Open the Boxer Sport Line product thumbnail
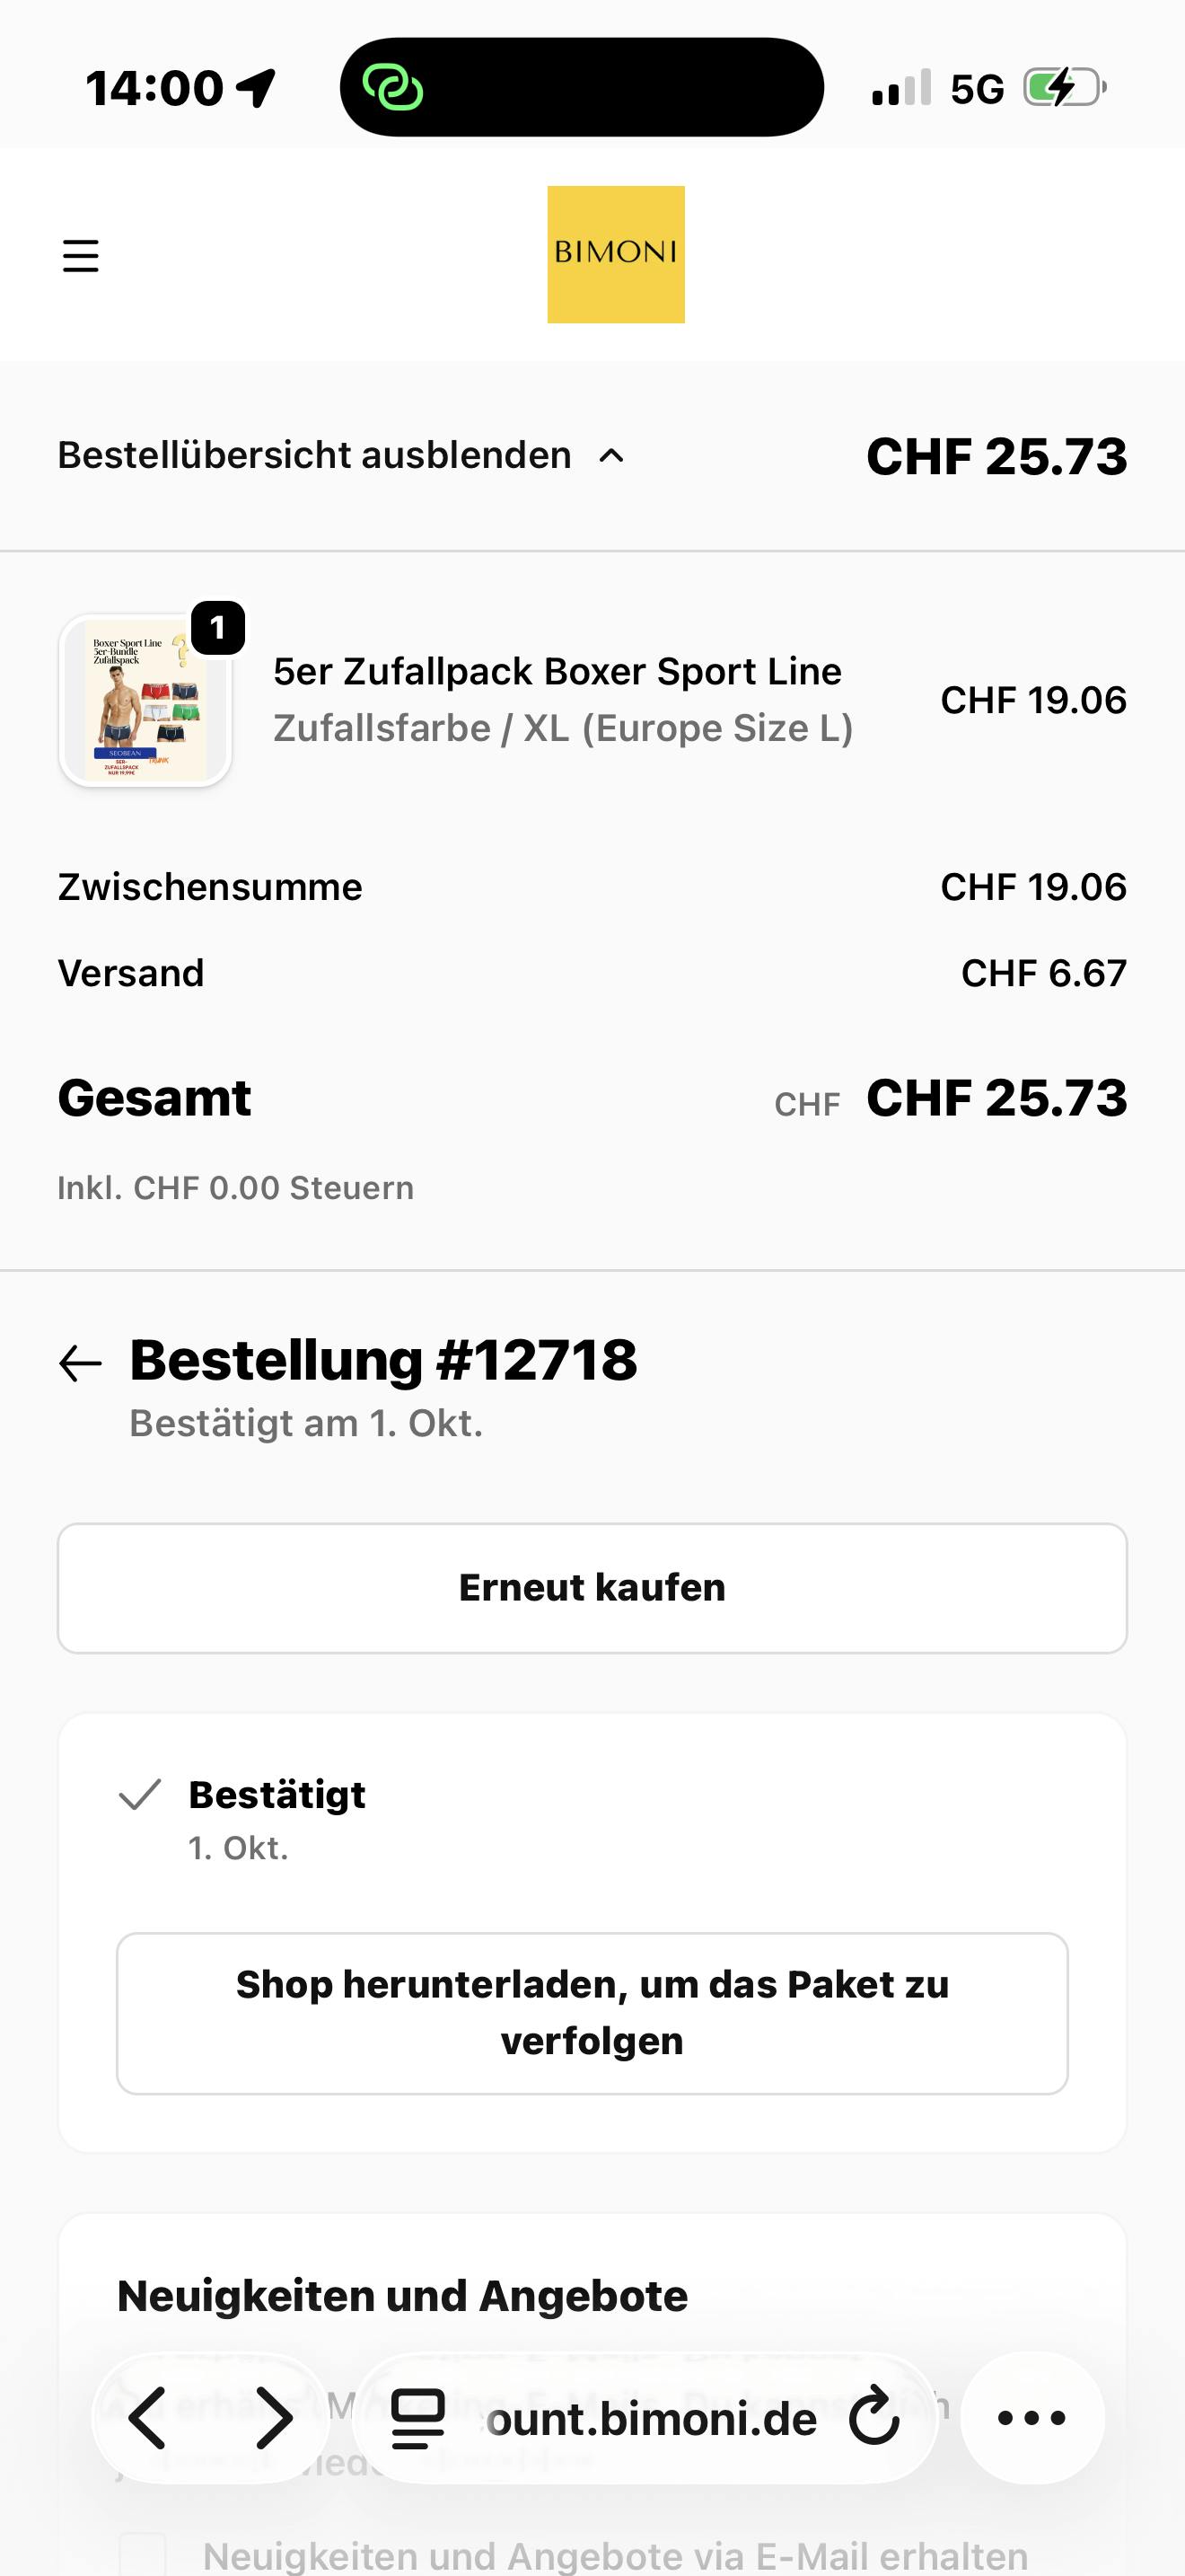The height and width of the screenshot is (2576, 1185). tap(145, 700)
